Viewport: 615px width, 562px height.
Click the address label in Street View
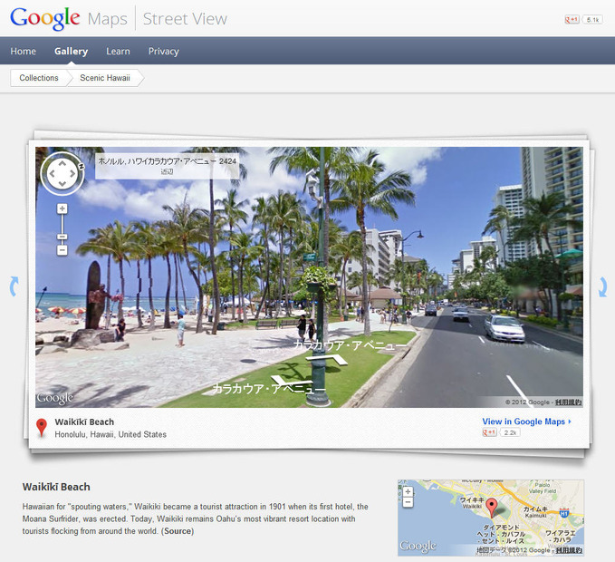click(x=167, y=165)
